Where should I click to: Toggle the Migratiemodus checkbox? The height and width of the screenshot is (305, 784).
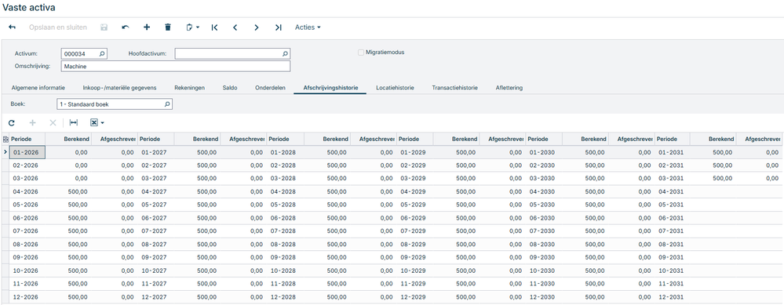pos(361,53)
